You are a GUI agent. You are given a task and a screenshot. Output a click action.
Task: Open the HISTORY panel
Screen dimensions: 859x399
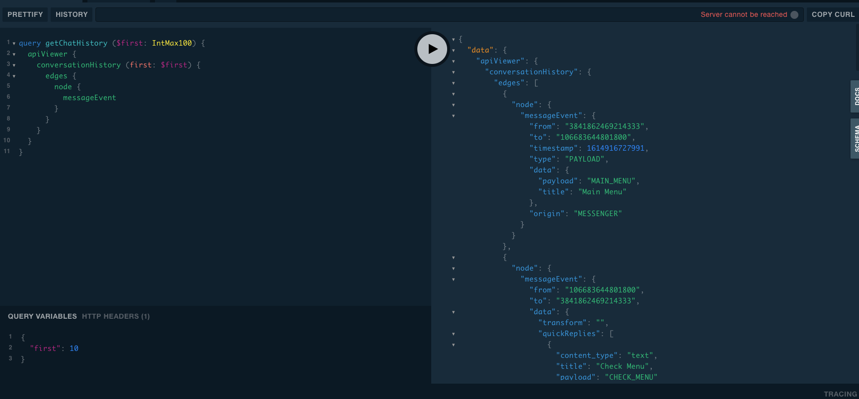72,14
